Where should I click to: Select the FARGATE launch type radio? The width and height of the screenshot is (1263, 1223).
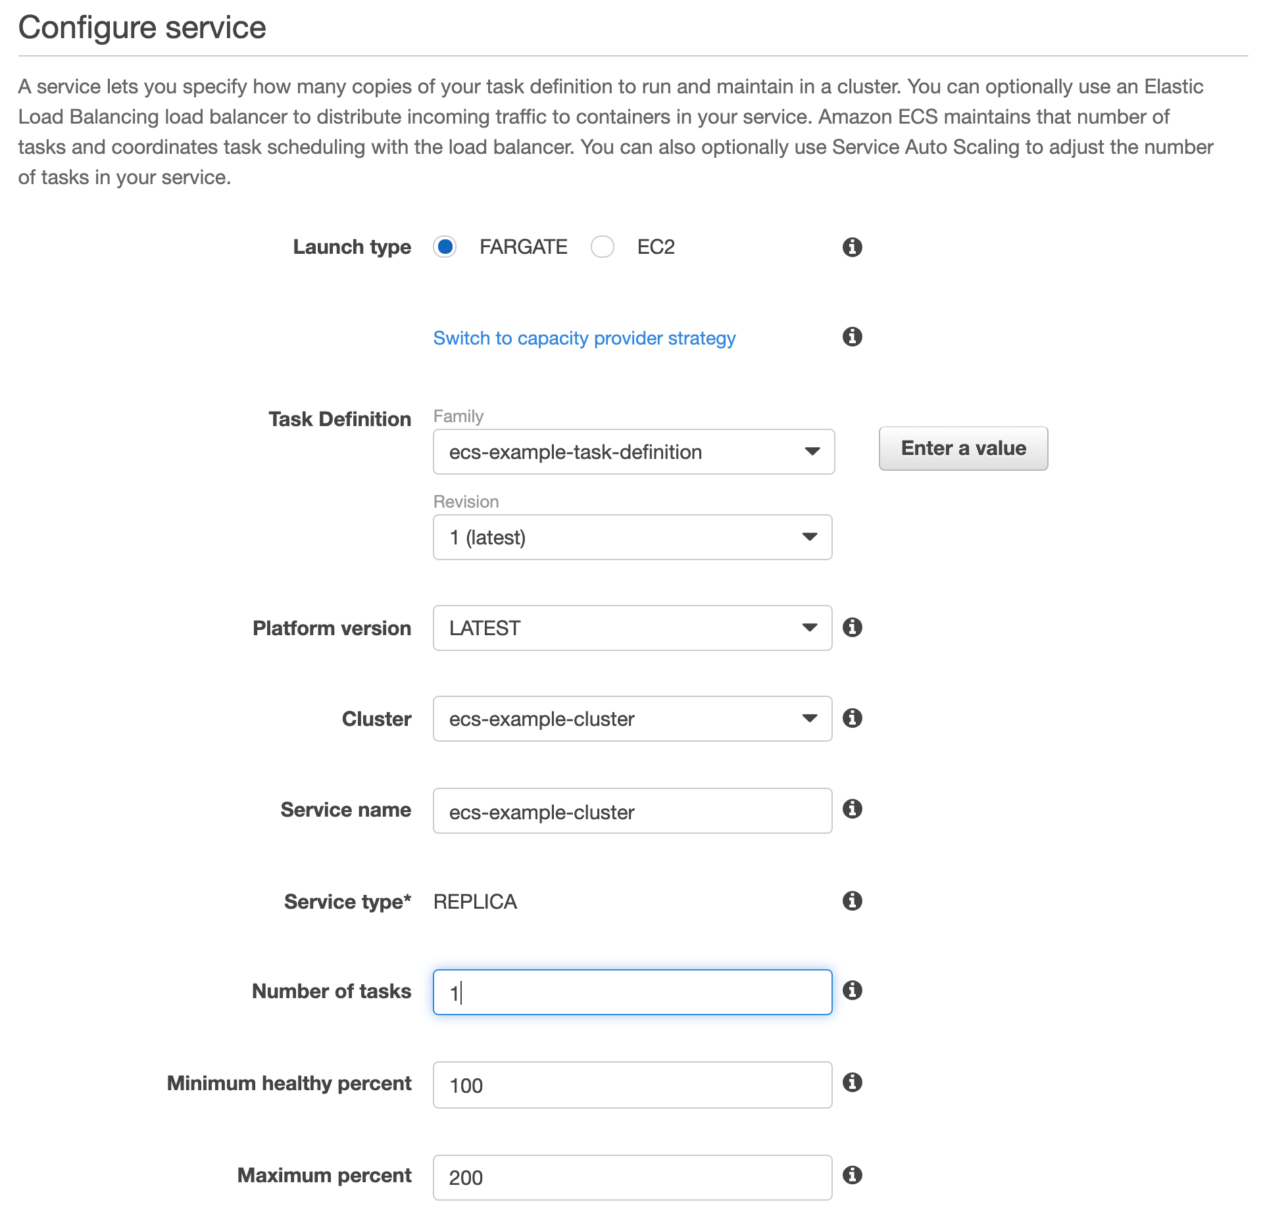445,247
